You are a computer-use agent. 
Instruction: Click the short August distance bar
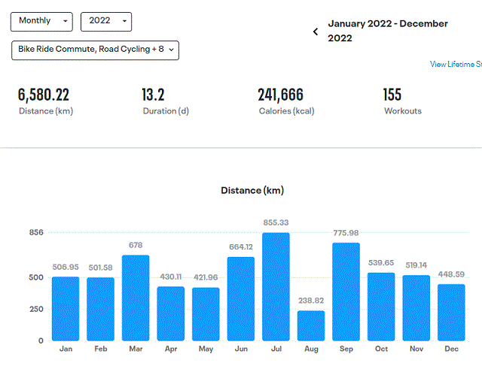point(311,325)
